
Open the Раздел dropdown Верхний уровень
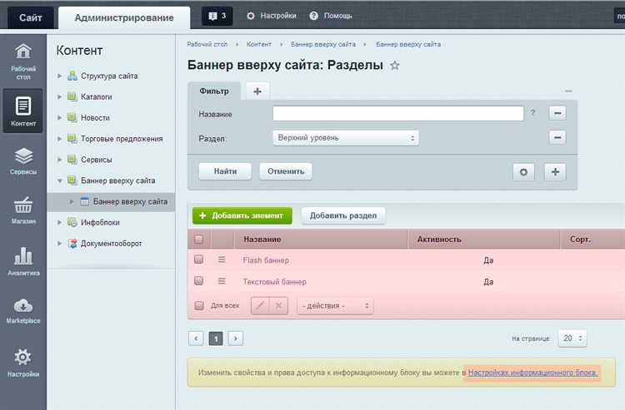(x=346, y=138)
